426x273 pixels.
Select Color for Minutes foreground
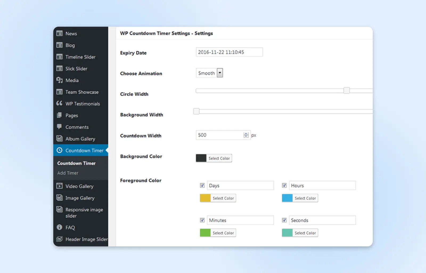click(x=223, y=233)
